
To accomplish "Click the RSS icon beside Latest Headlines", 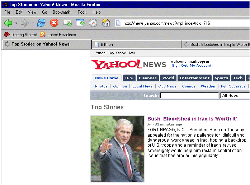I will (x=42, y=34).
